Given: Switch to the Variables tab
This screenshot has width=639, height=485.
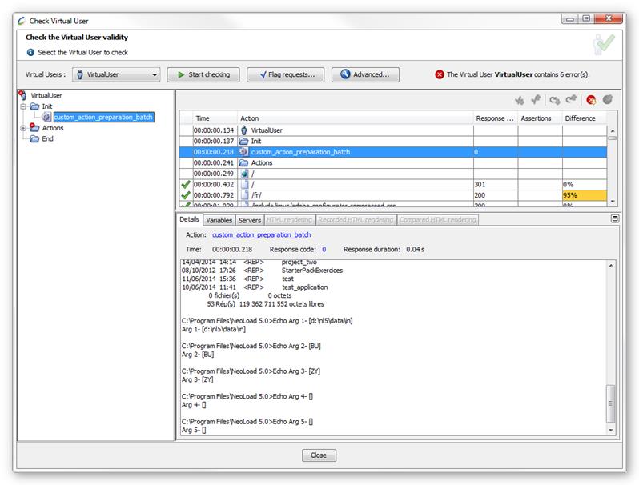Looking at the screenshot, I should point(219,219).
